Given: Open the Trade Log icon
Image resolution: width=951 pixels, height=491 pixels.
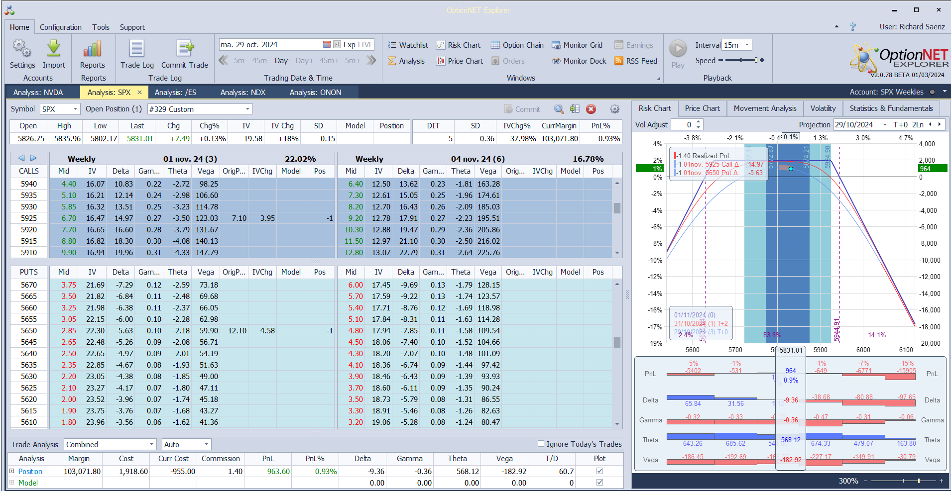Looking at the screenshot, I should pos(137,49).
